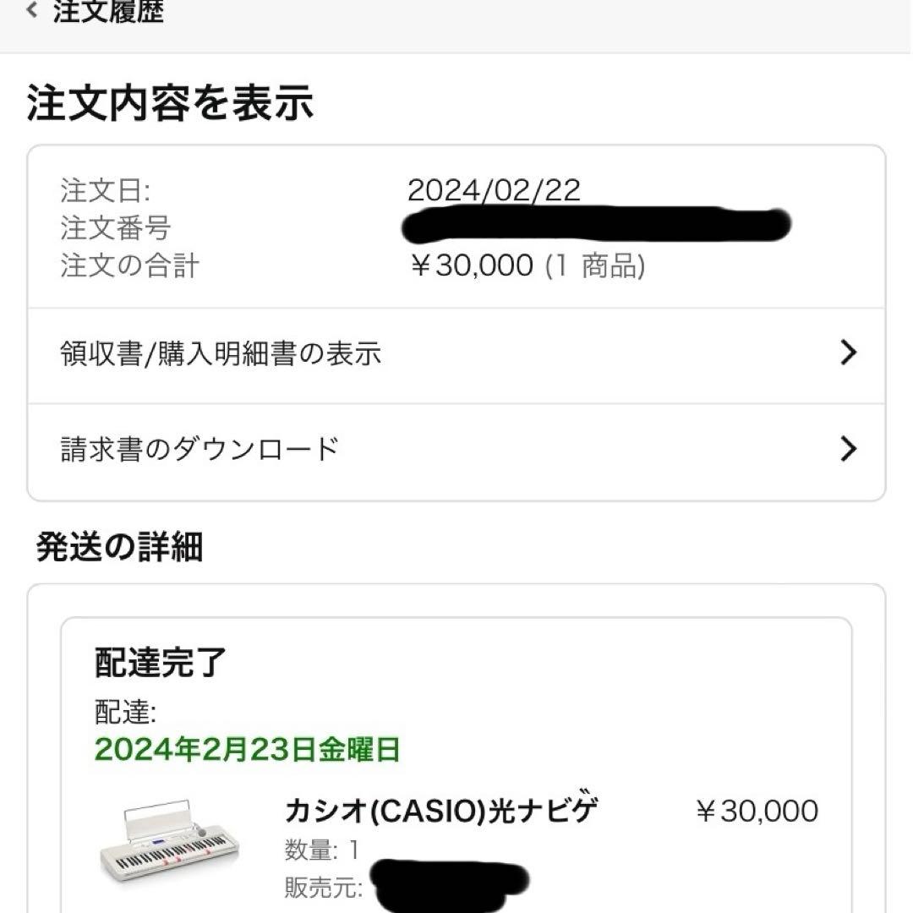The width and height of the screenshot is (913, 913).
Task: Click the chevron next to 請求書のダウンロード
Action: click(848, 449)
